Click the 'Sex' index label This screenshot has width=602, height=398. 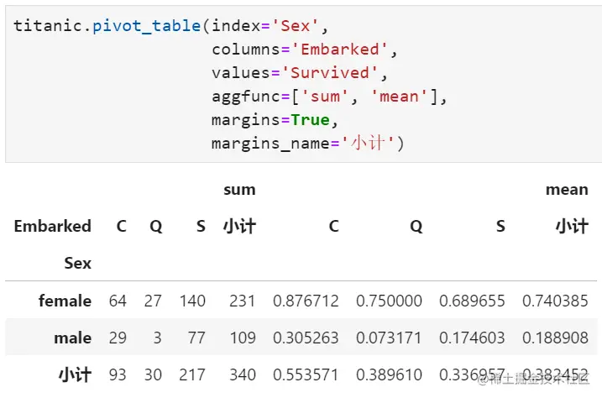point(77,263)
